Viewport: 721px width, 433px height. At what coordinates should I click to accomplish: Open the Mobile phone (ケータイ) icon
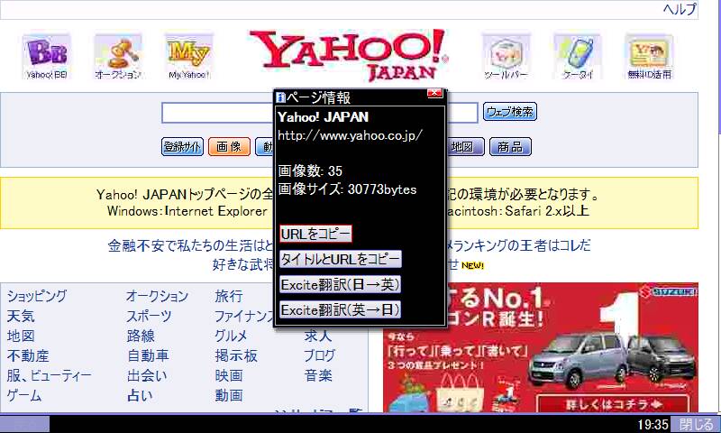pyautogui.click(x=578, y=56)
